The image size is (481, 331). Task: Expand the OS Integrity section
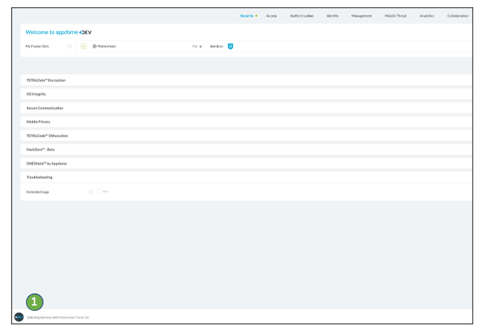(x=36, y=94)
